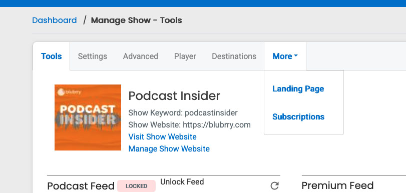Image resolution: width=406 pixels, height=193 pixels.
Task: Select the Tools tab
Action: click(x=51, y=56)
